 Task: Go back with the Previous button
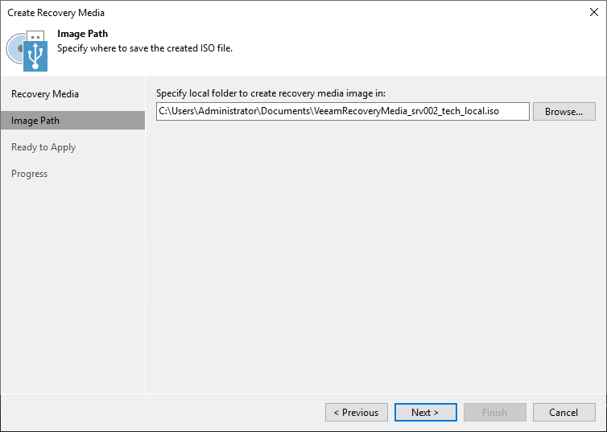(x=357, y=413)
